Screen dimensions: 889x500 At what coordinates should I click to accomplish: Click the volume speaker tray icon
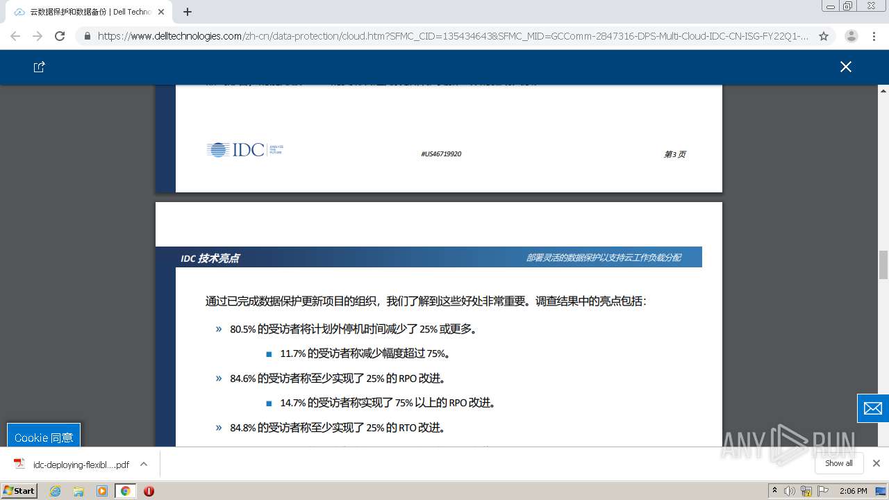(x=790, y=491)
